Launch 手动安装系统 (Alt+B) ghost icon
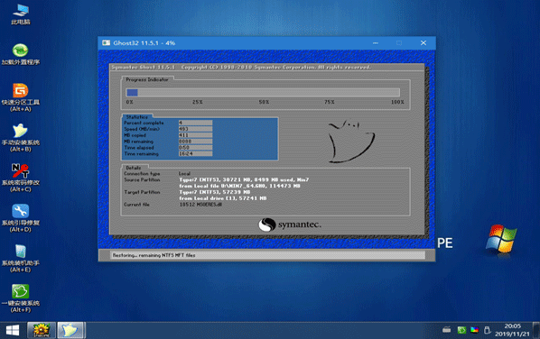The image size is (540, 339). click(x=21, y=138)
